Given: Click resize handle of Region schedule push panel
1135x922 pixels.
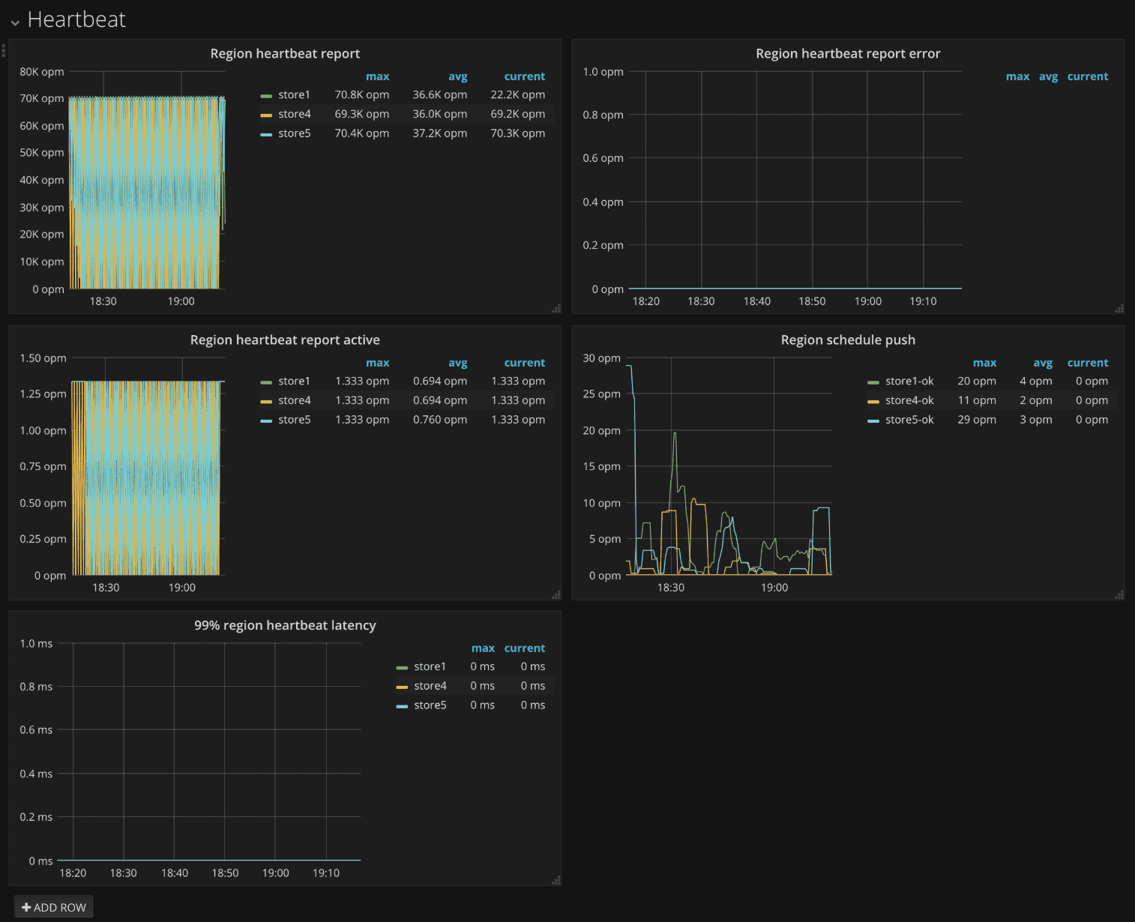Looking at the screenshot, I should 1119,594.
